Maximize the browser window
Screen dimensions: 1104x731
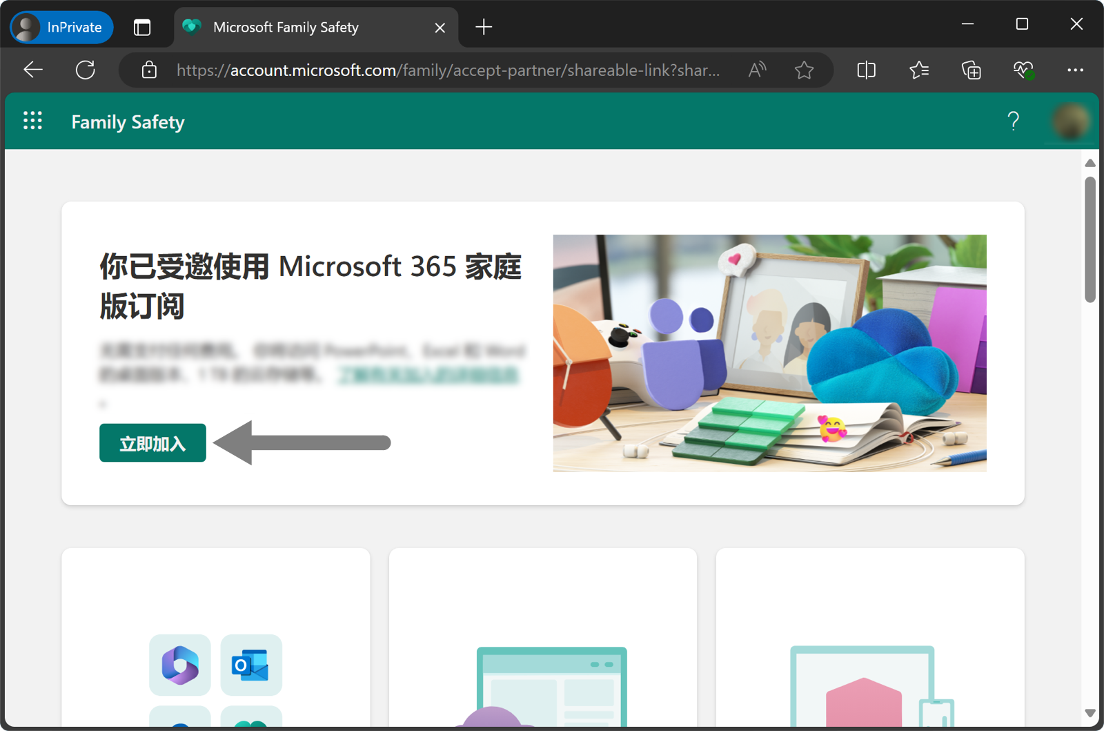tap(1022, 24)
